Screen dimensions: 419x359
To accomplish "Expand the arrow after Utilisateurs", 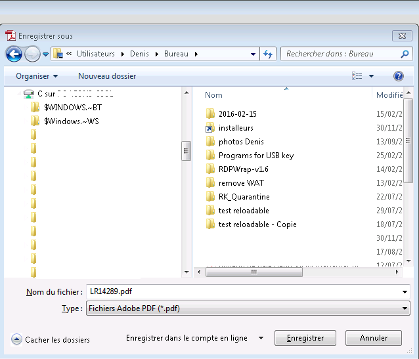I will pos(123,54).
